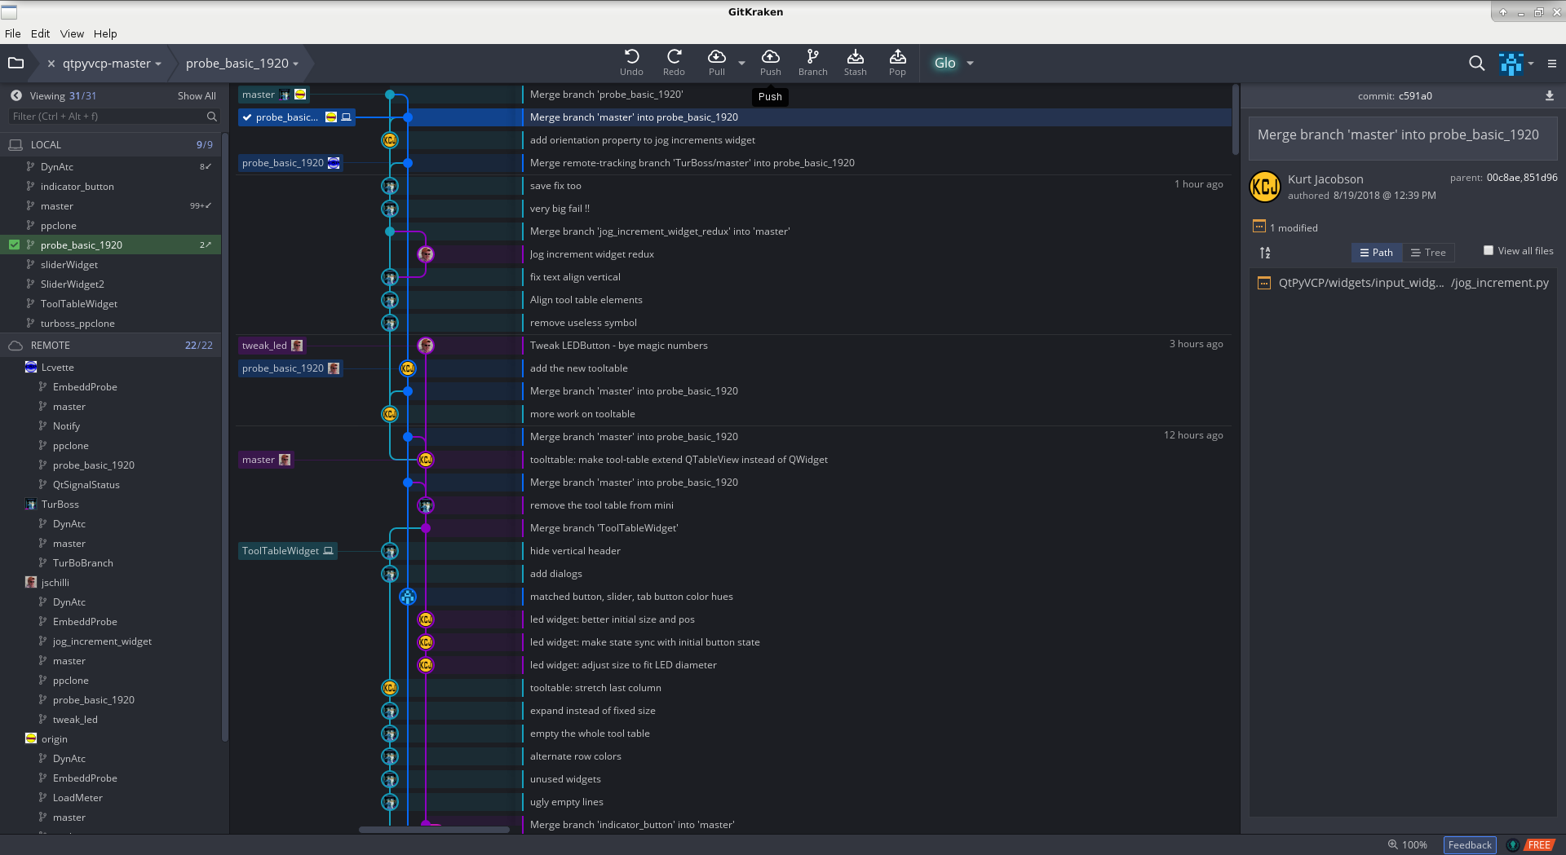
Task: Click the commit list vertical scrollbar
Action: (1236, 120)
